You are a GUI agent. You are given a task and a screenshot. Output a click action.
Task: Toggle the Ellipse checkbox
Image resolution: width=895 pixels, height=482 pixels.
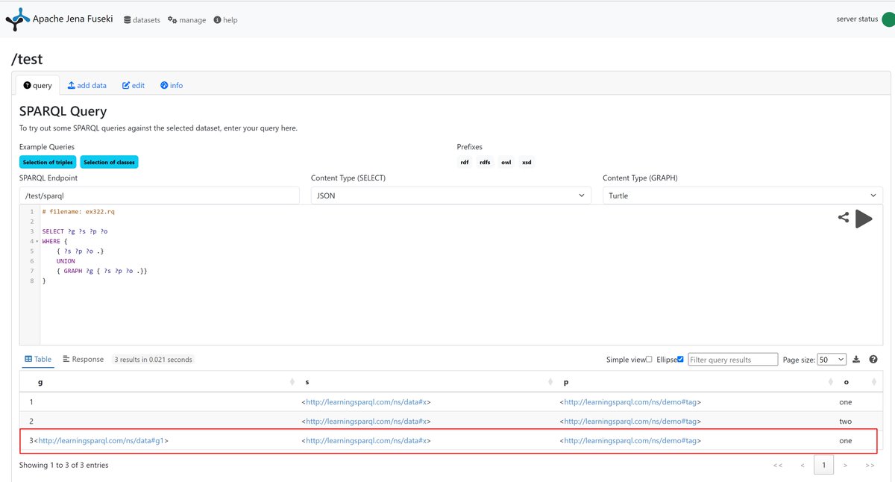click(x=680, y=360)
